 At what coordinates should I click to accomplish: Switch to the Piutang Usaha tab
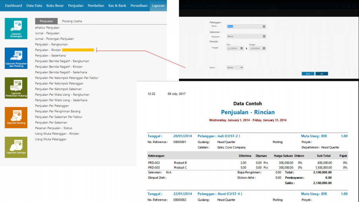coord(72,21)
